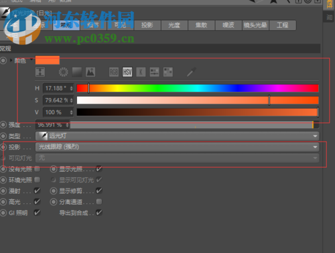Enable HSV sliders mode

pos(127,72)
